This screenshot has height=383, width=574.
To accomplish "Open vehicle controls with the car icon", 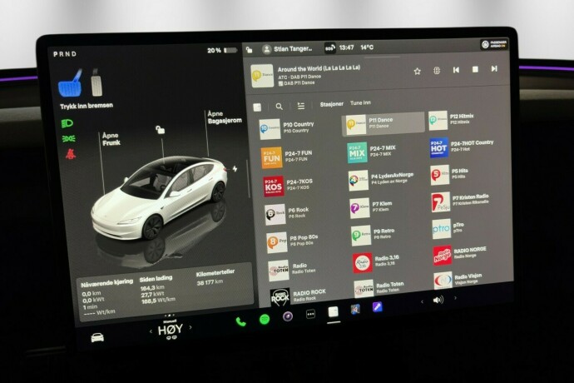I will point(97,337).
